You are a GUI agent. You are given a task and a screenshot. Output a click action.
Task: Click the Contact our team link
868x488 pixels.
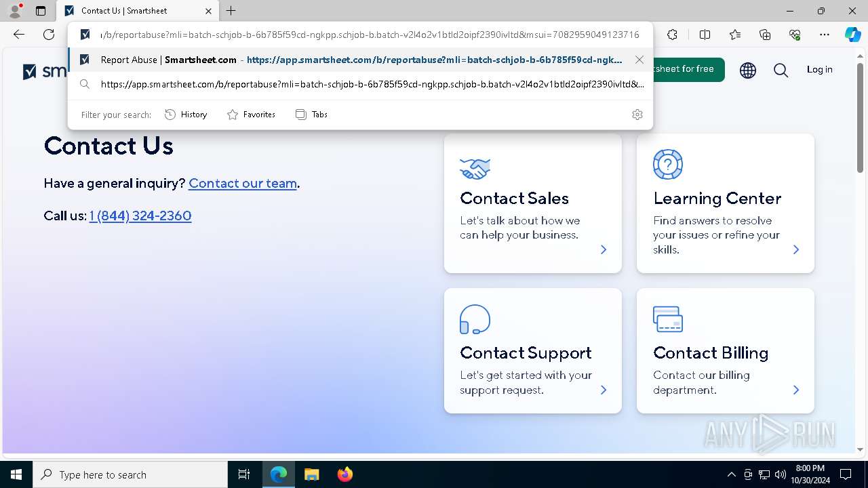click(x=243, y=183)
